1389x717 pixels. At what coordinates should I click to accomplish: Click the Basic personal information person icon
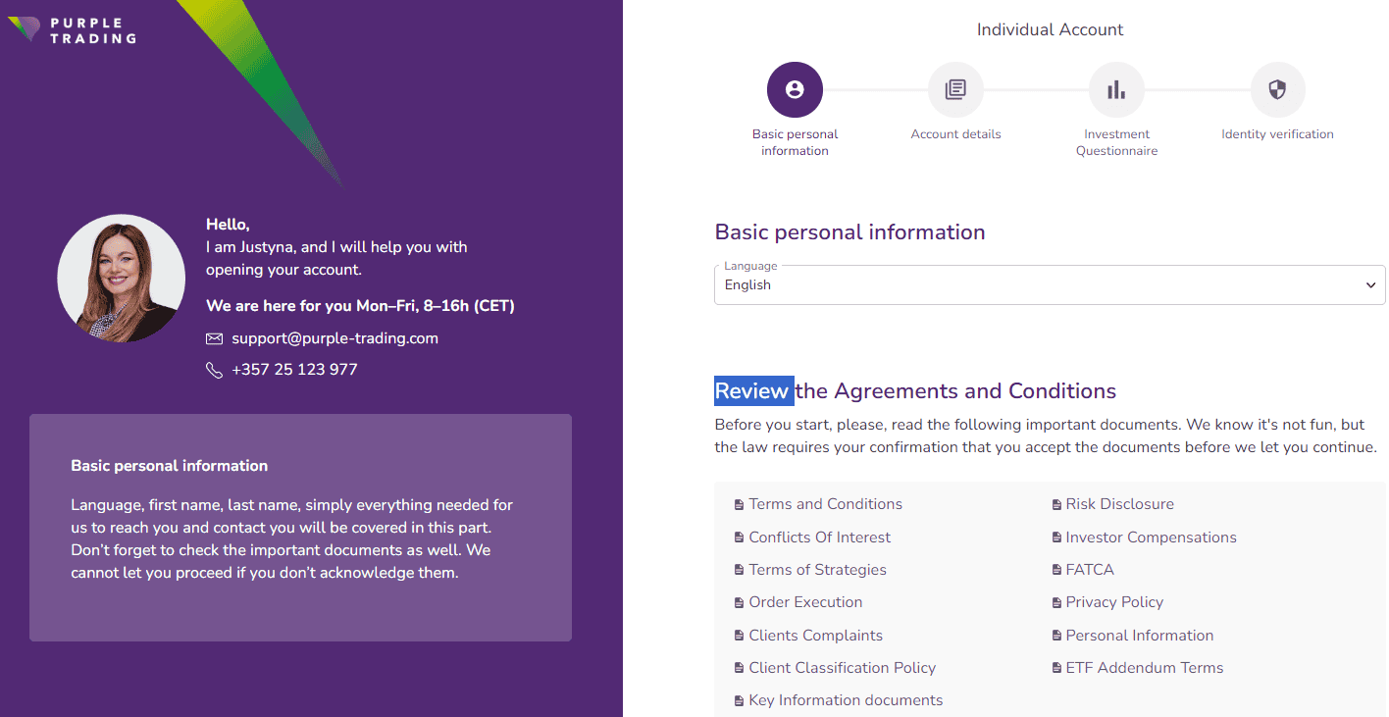pos(795,88)
